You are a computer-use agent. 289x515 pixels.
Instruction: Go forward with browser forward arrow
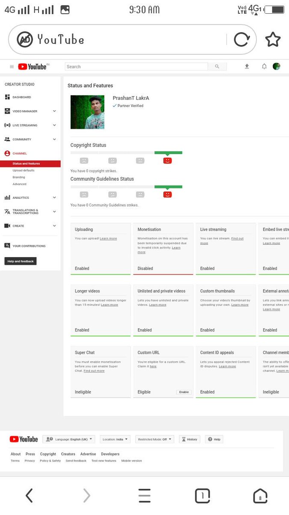(86, 496)
